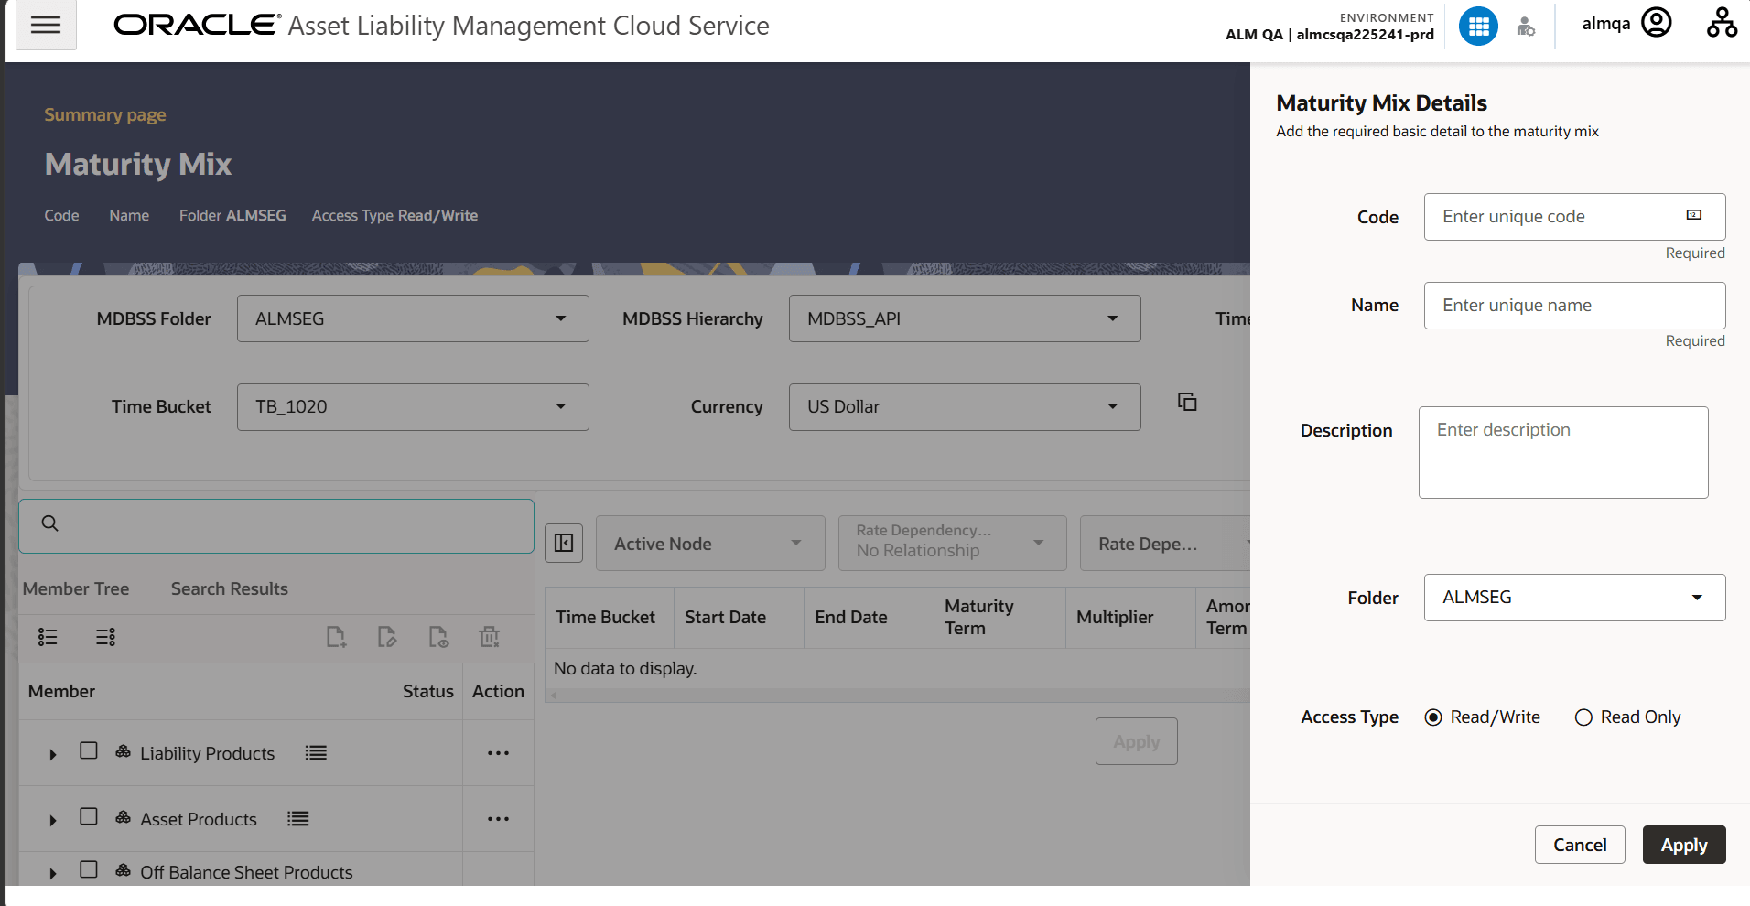Click the user role icon beside grid
The image size is (1750, 906).
point(1526,27)
